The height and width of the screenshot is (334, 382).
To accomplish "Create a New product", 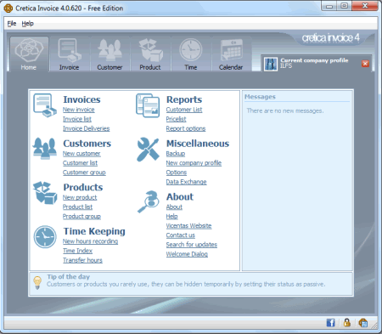I will pos(80,197).
